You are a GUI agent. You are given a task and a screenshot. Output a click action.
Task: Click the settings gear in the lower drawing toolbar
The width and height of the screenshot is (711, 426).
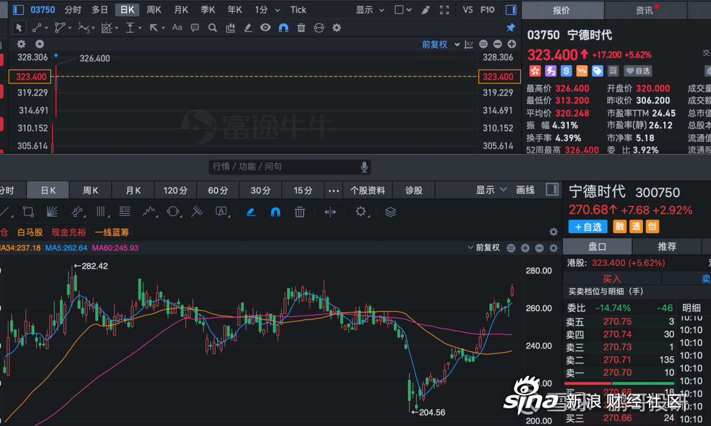[x=361, y=212]
